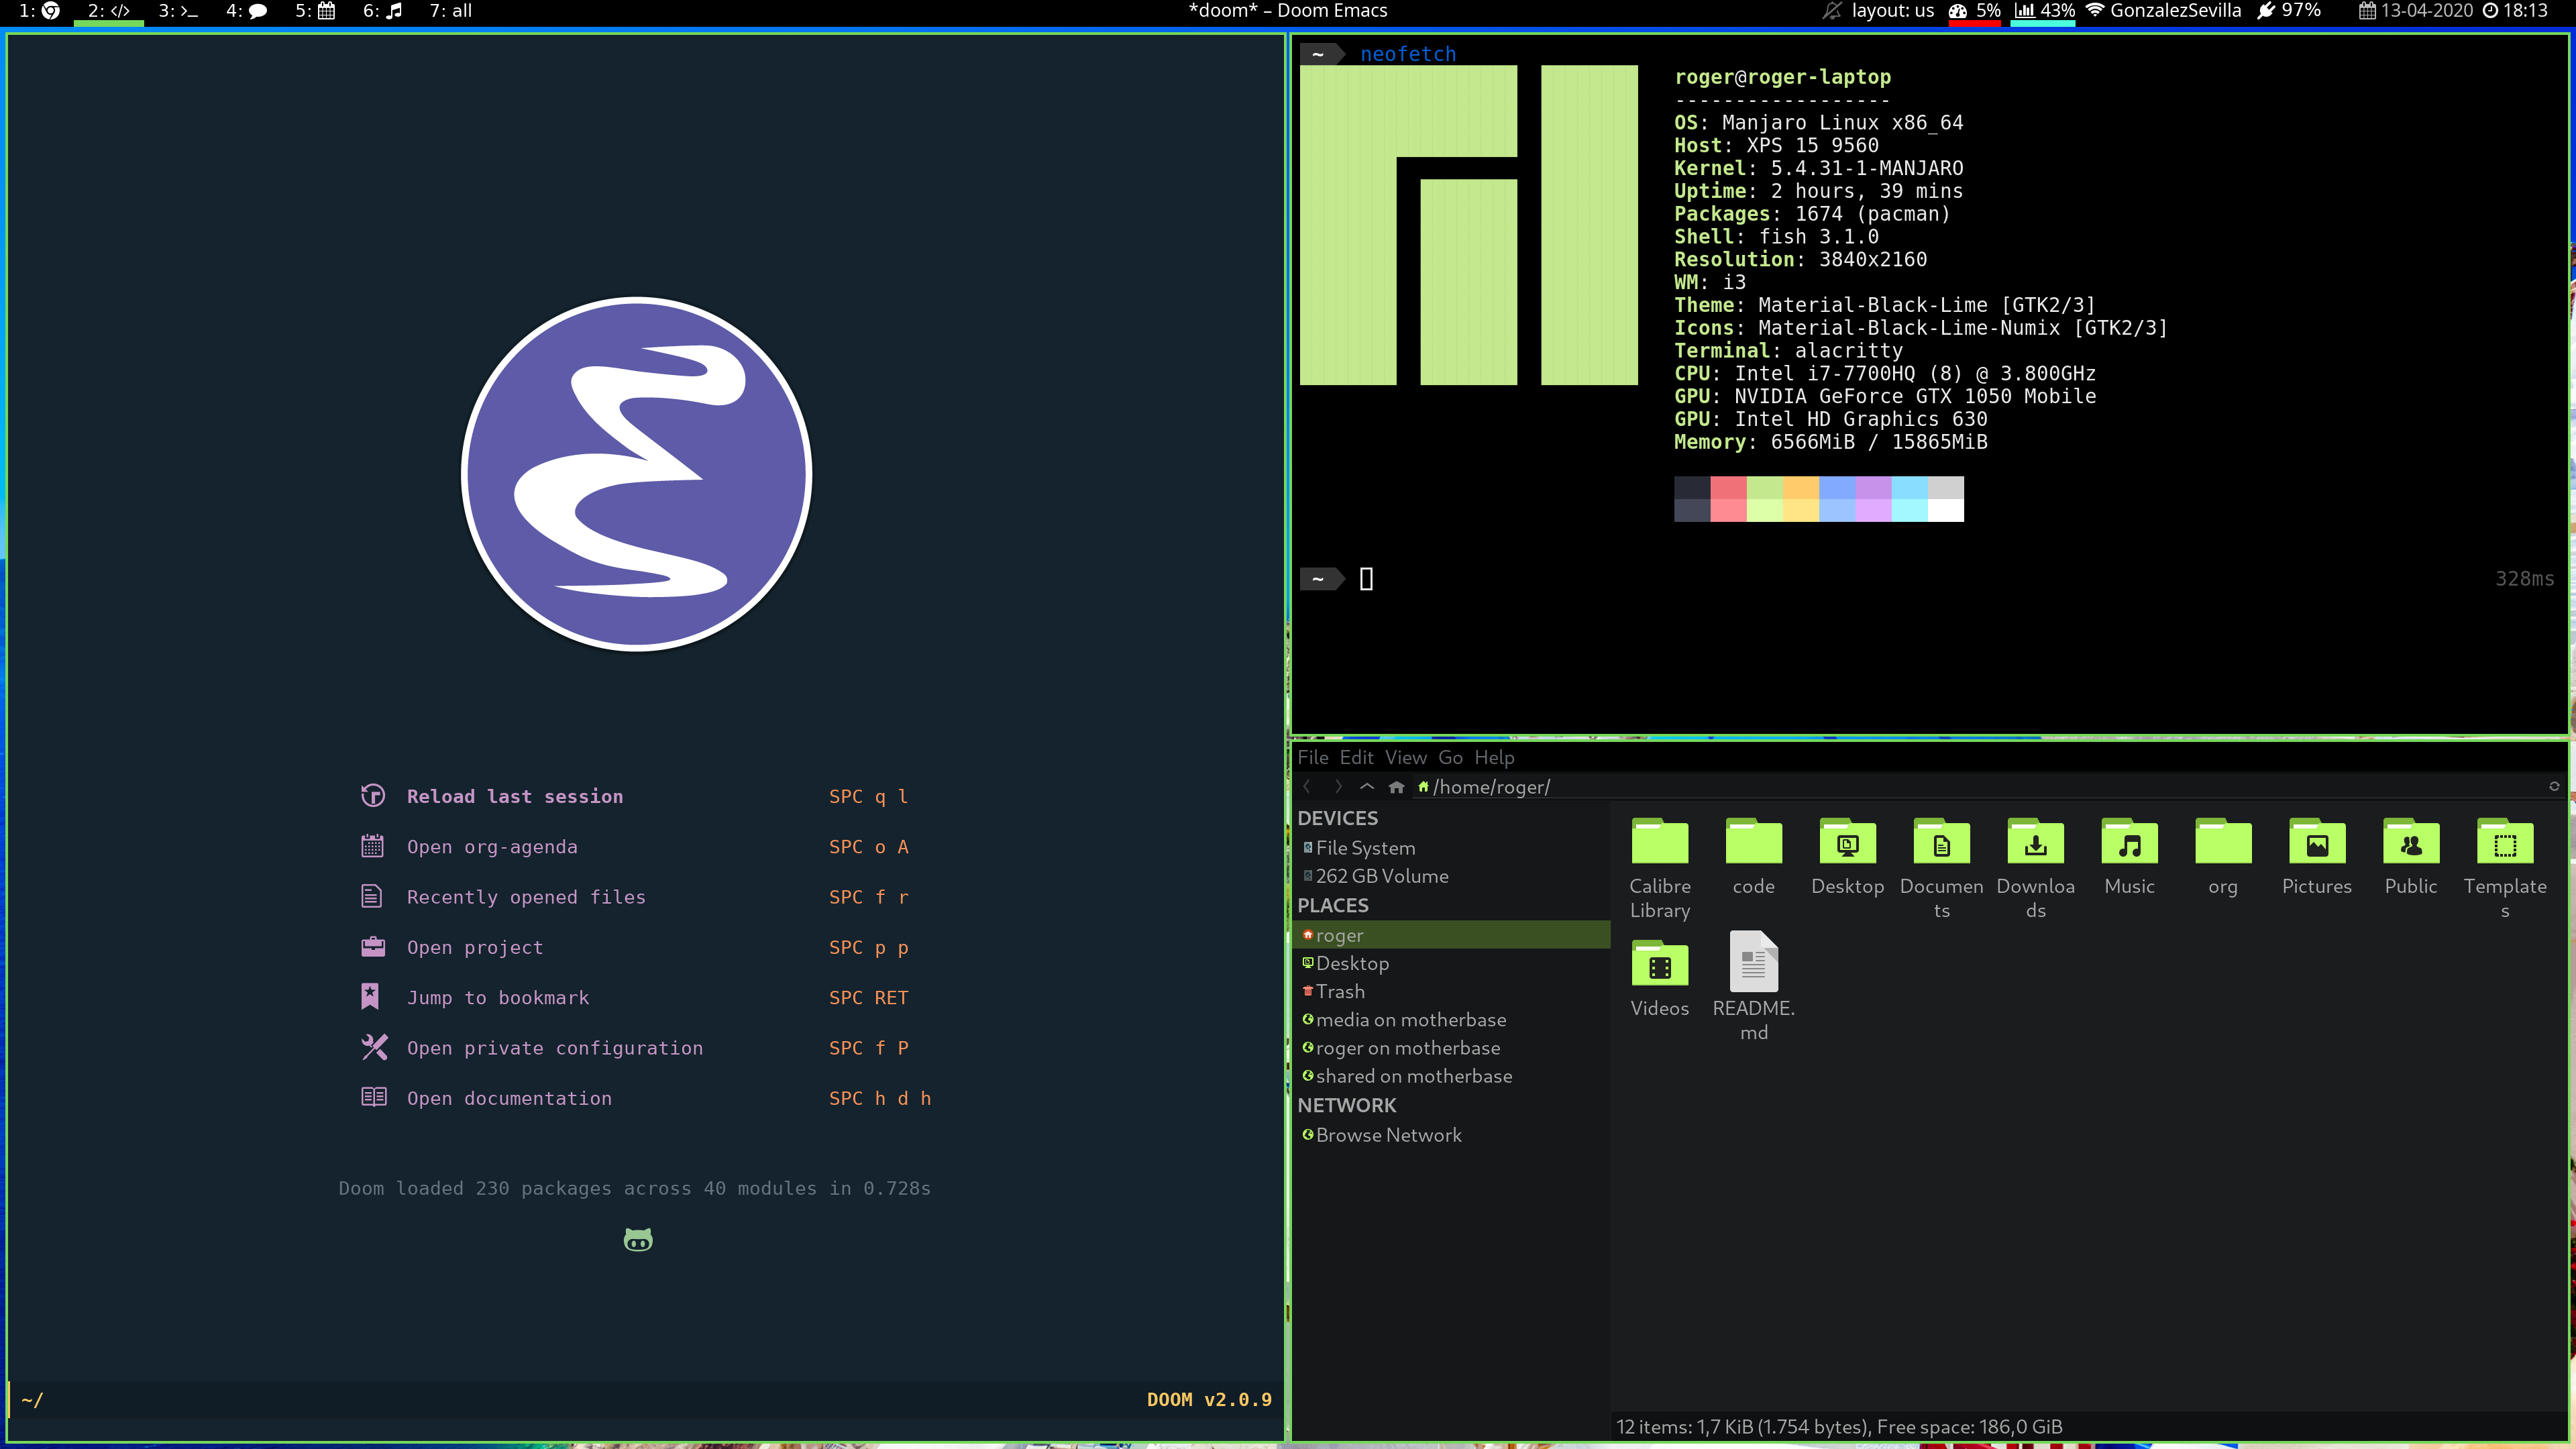Go to parent folder with up arrow

click(x=1367, y=787)
